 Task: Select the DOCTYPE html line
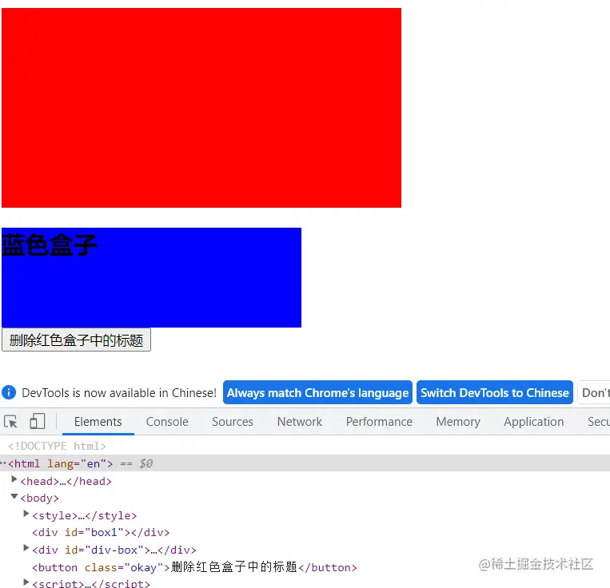[x=57, y=446]
